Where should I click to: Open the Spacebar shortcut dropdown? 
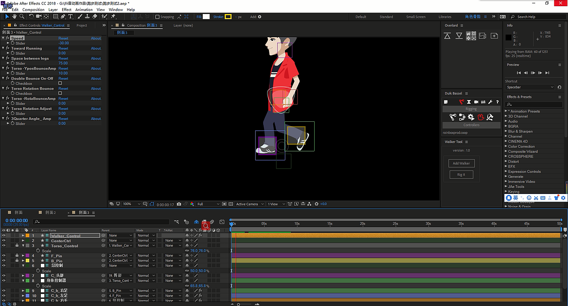pyautogui.click(x=530, y=87)
